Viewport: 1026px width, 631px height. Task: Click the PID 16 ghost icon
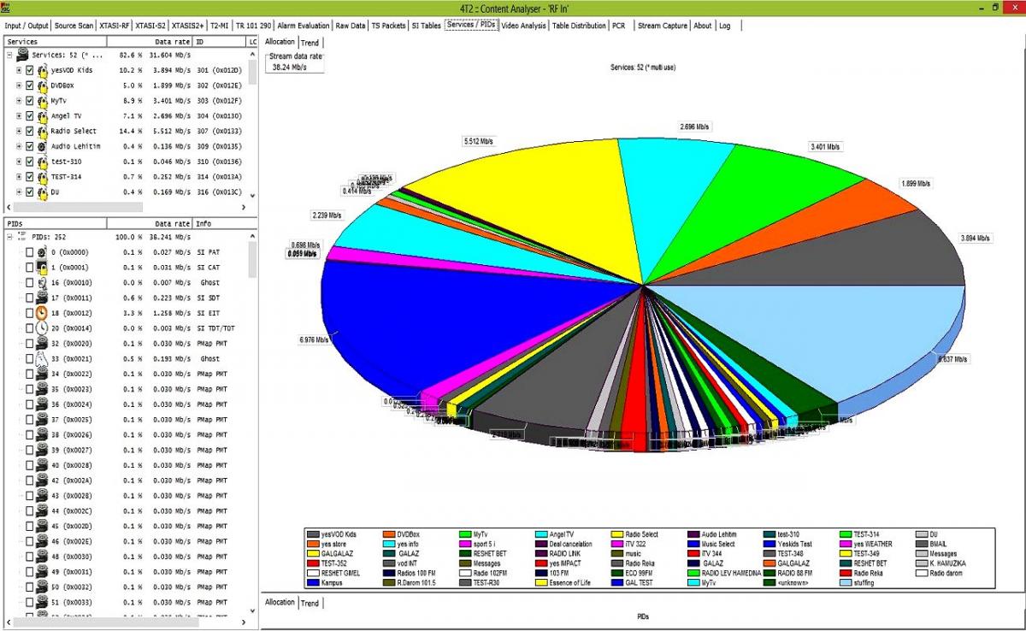[42, 283]
